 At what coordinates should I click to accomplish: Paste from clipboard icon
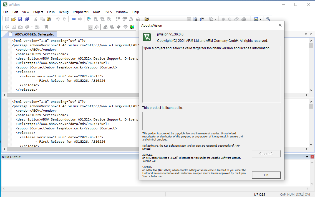pyautogui.click(x=49, y=19)
